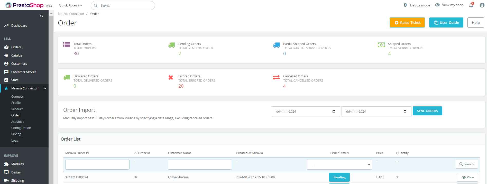
Task: Click the end date input field
Action: (376, 112)
